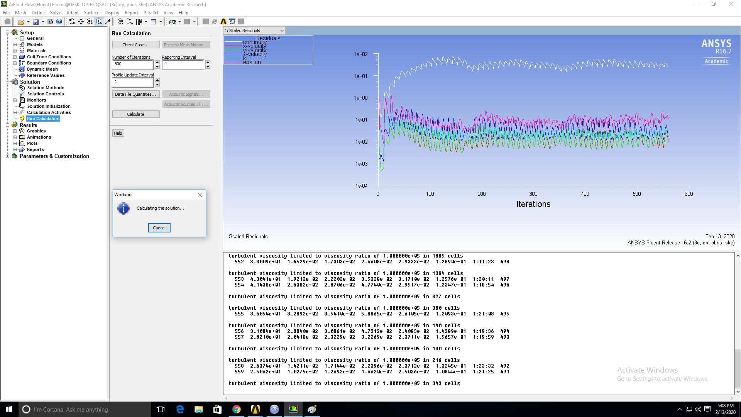Viewport: 741px width, 417px height.
Task: Cancel the running calculation
Action: (x=159, y=228)
